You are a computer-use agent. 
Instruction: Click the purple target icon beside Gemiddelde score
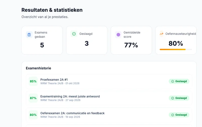point(118,35)
